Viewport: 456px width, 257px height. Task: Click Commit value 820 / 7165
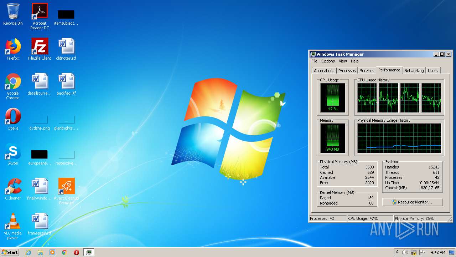(x=430, y=188)
